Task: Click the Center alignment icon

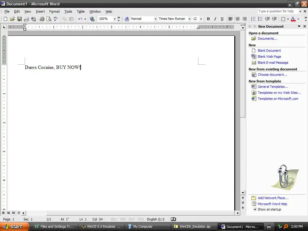Action: pyautogui.click(x=238, y=19)
